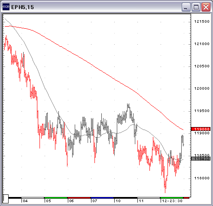
Task: Click the 121500 price scale label
Action: coord(202,21)
